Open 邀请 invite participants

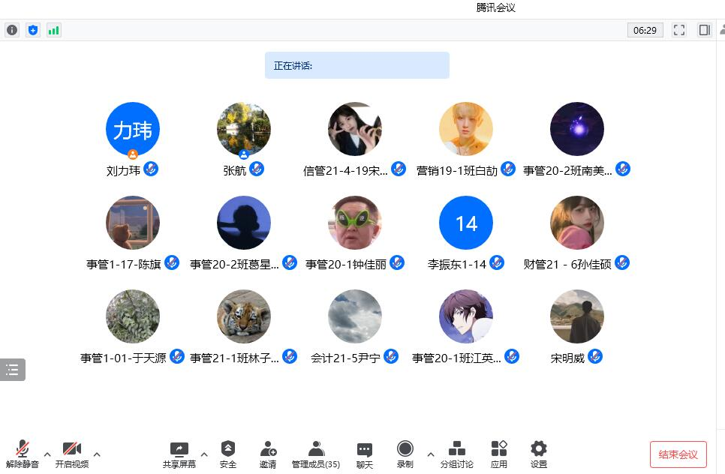tap(268, 454)
